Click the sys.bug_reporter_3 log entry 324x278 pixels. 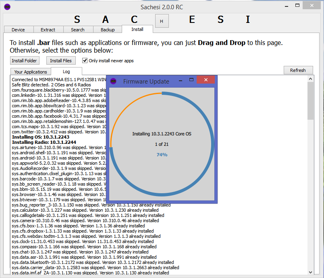tap(91, 205)
